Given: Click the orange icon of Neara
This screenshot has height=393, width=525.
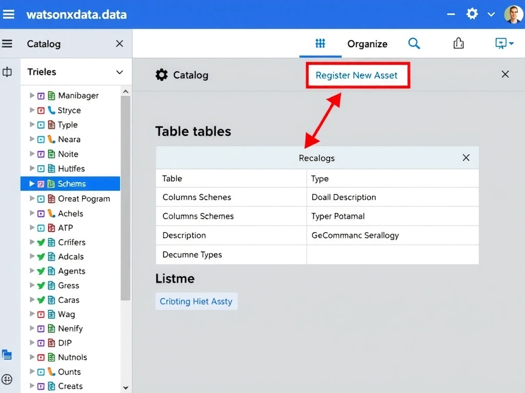Looking at the screenshot, I should [x=51, y=139].
